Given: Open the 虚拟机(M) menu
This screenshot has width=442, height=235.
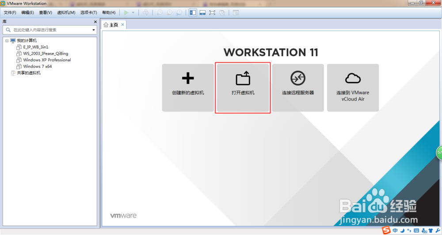Looking at the screenshot, I should pyautogui.click(x=66, y=13).
